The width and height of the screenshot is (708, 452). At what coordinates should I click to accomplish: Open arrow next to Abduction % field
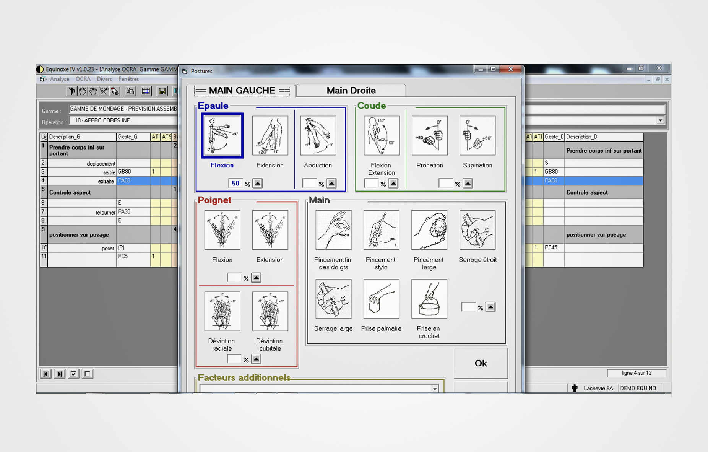point(332,183)
